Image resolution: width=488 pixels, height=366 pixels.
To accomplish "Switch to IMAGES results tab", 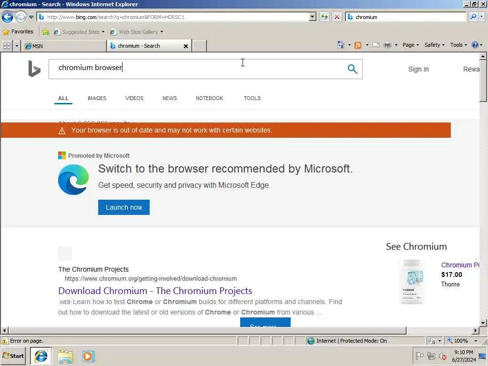I will coord(97,98).
